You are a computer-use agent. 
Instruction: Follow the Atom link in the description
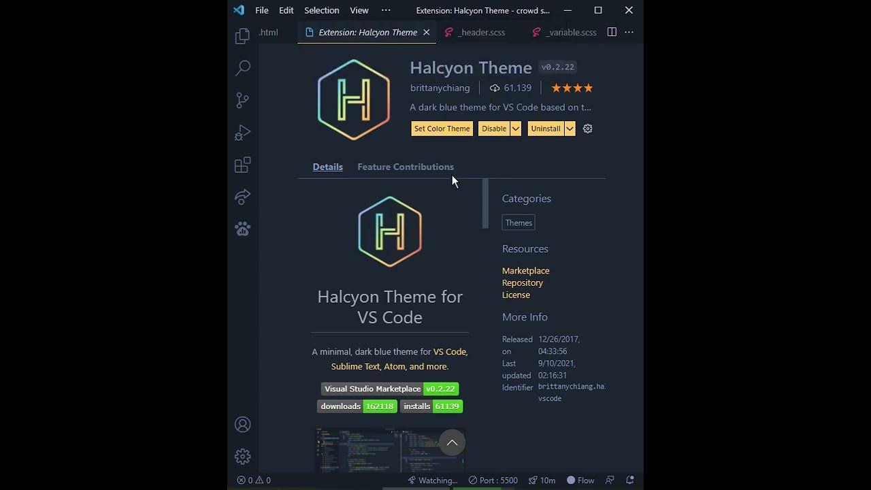tap(395, 367)
